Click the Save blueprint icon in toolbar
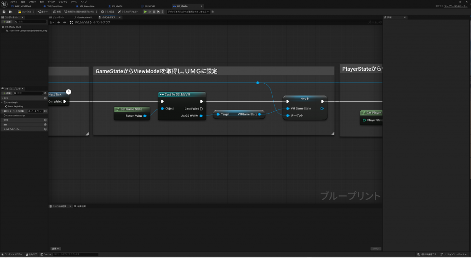The image size is (471, 258). [4, 11]
